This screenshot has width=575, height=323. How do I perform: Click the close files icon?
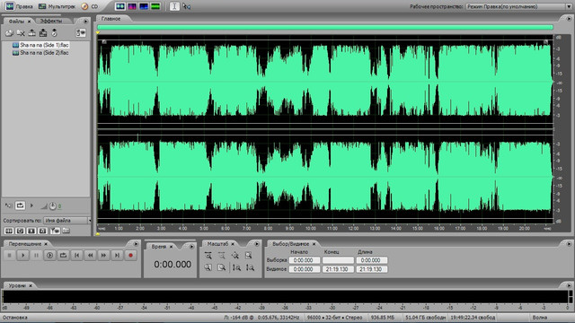21,33
